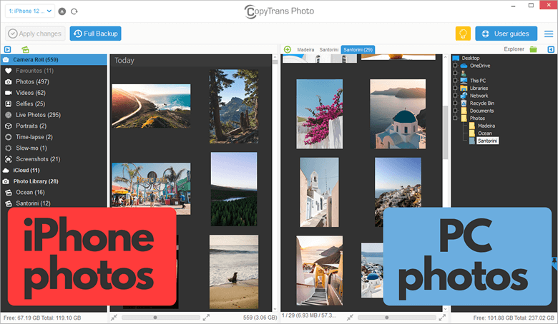Select the Madeira folder in Explorer tree
Viewport: 558px width, 324px height.
(486, 126)
